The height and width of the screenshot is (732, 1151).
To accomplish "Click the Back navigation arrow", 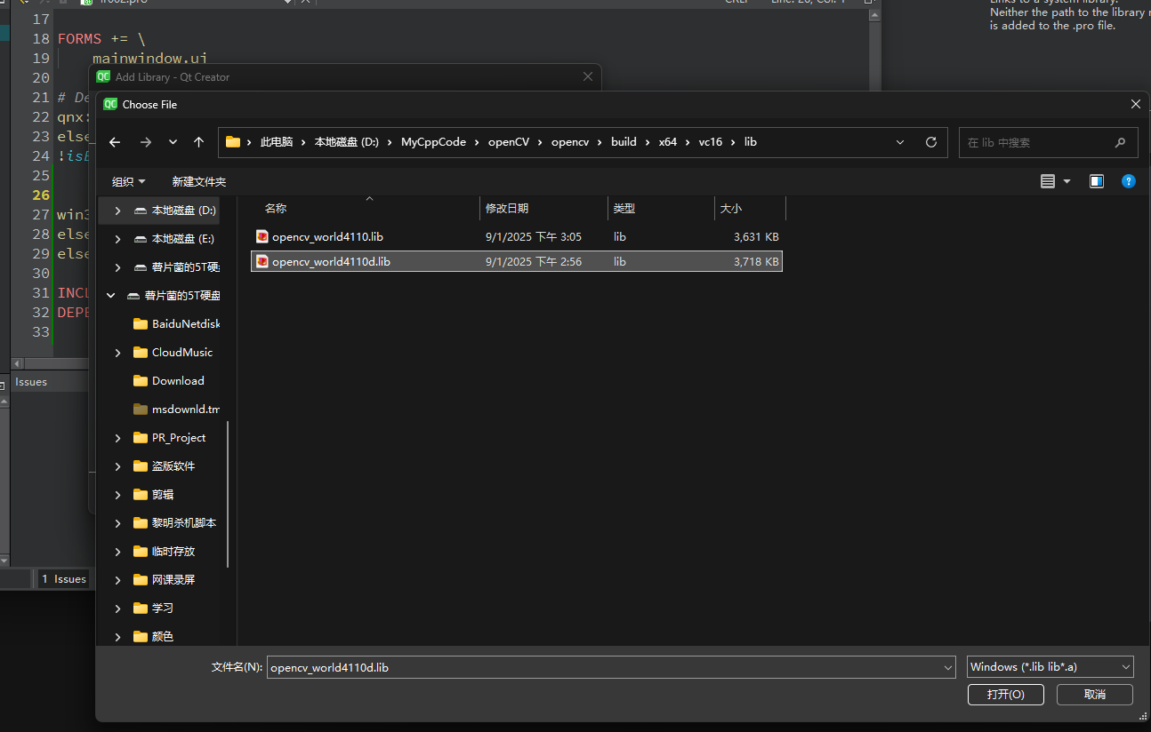I will [115, 142].
